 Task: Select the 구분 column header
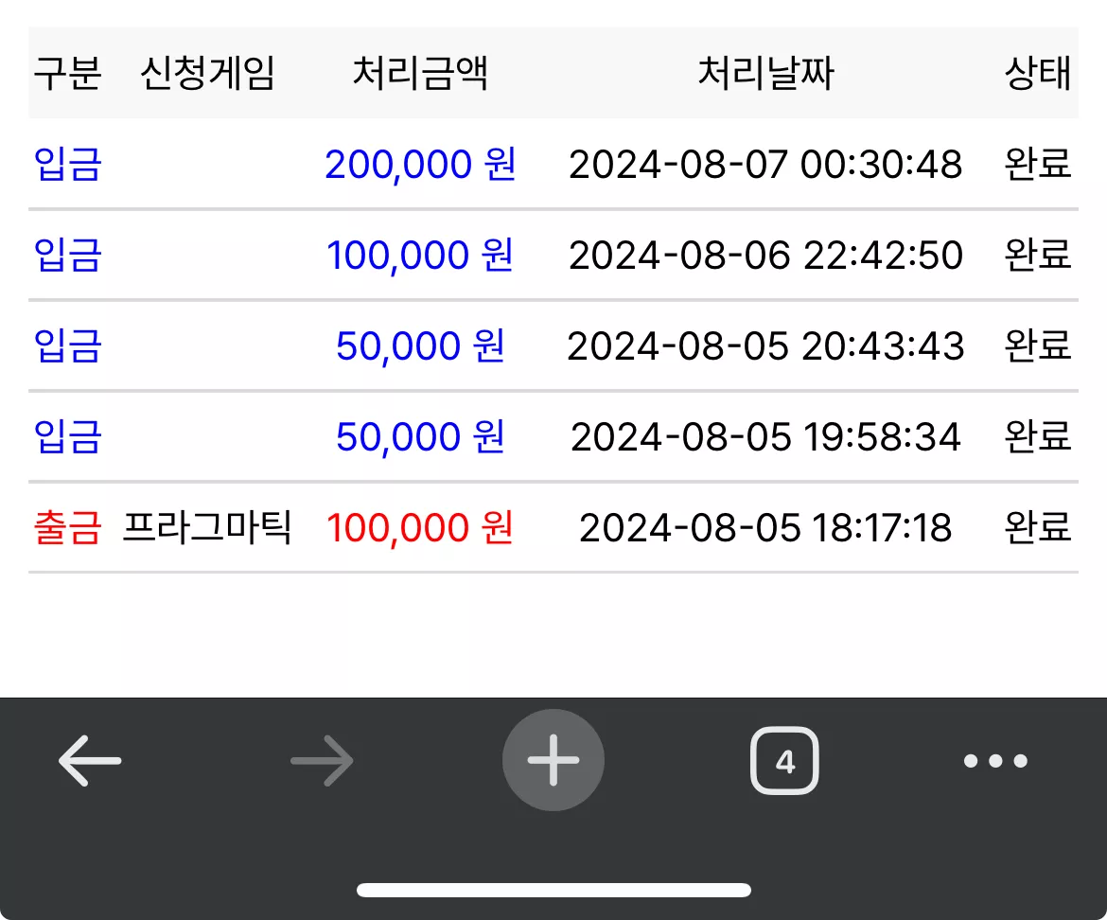68,73
